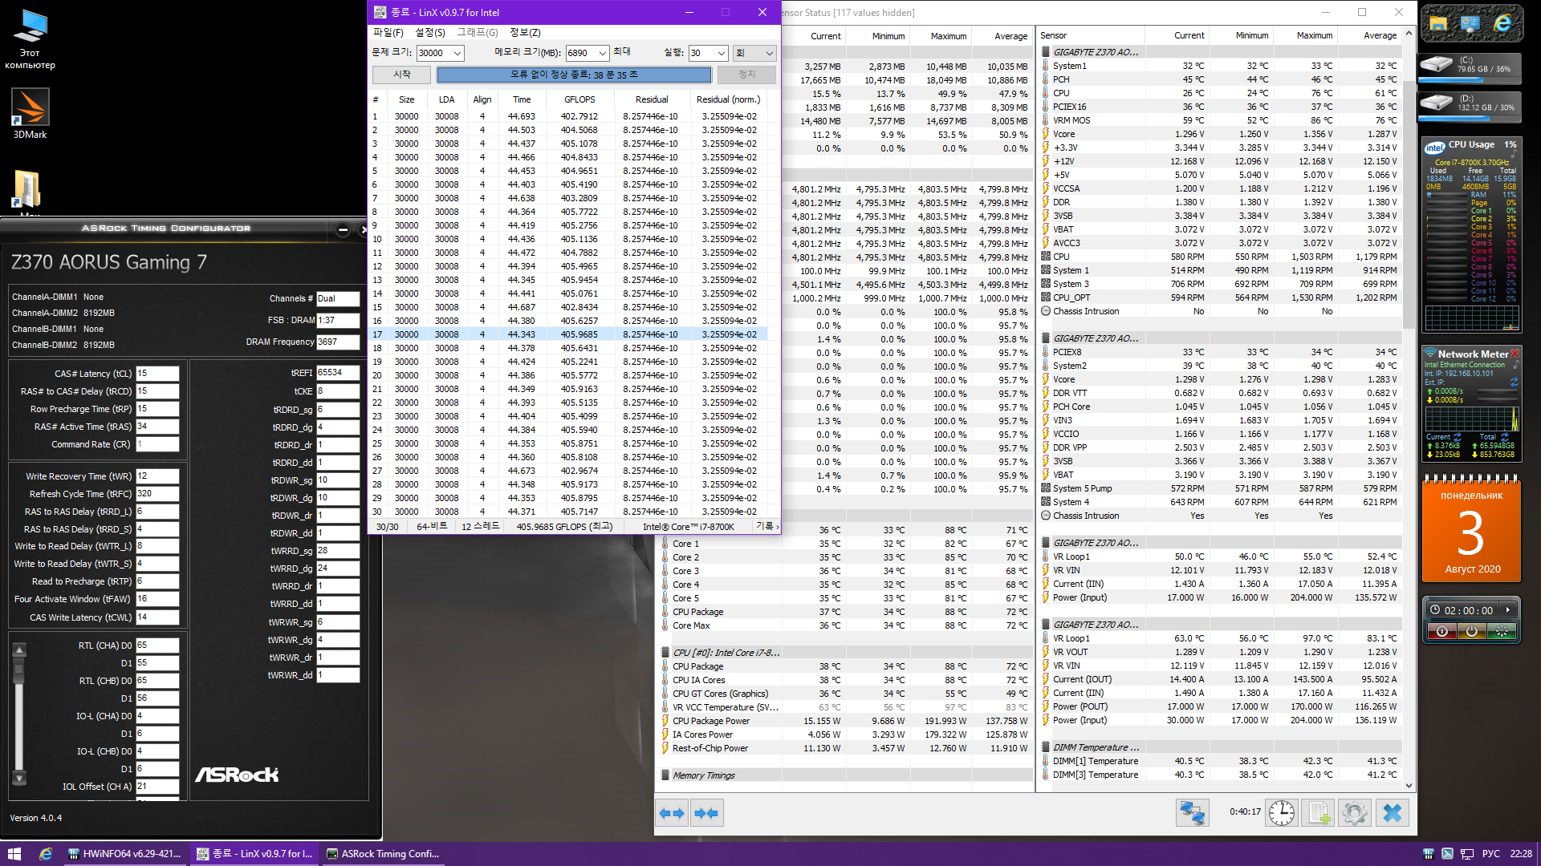The height and width of the screenshot is (866, 1541).
Task: Open the folder icon in sidebar gadget
Action: 1438,24
